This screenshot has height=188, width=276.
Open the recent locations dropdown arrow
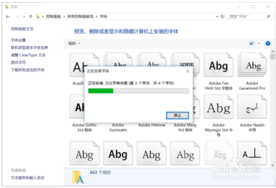click(24, 17)
